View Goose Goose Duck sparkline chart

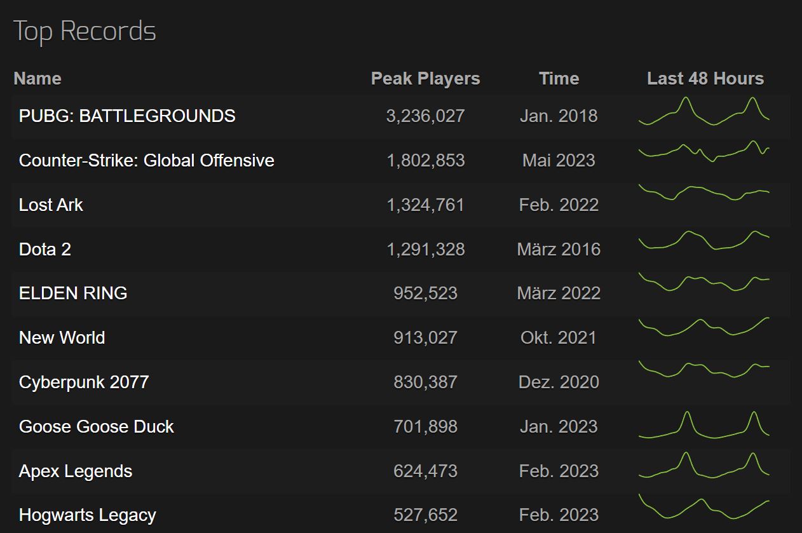click(x=704, y=425)
